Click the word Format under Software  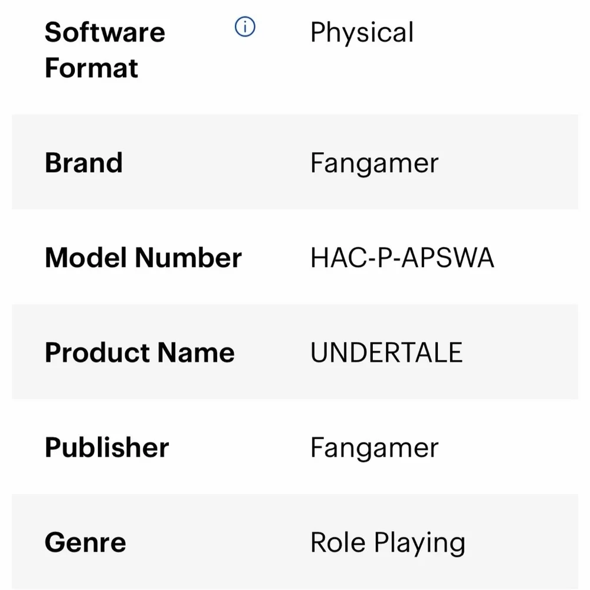pyautogui.click(x=91, y=68)
